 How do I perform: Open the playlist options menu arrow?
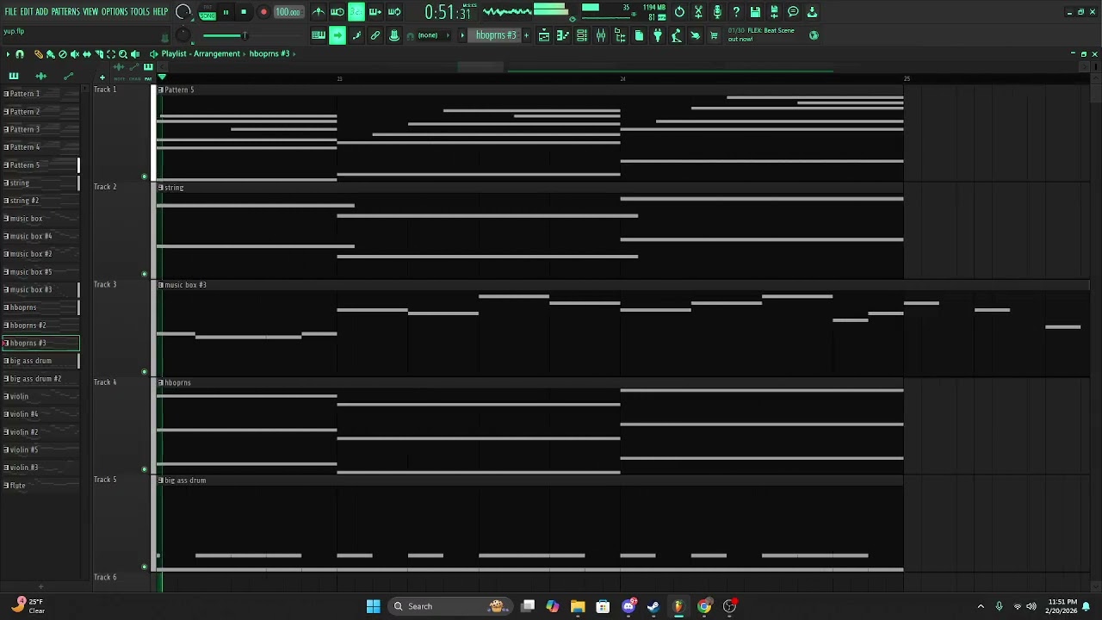click(8, 54)
